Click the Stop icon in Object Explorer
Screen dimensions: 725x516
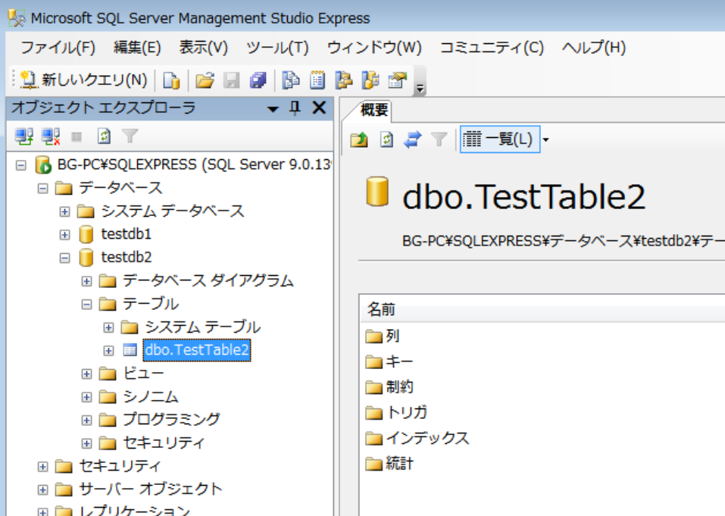(77, 136)
